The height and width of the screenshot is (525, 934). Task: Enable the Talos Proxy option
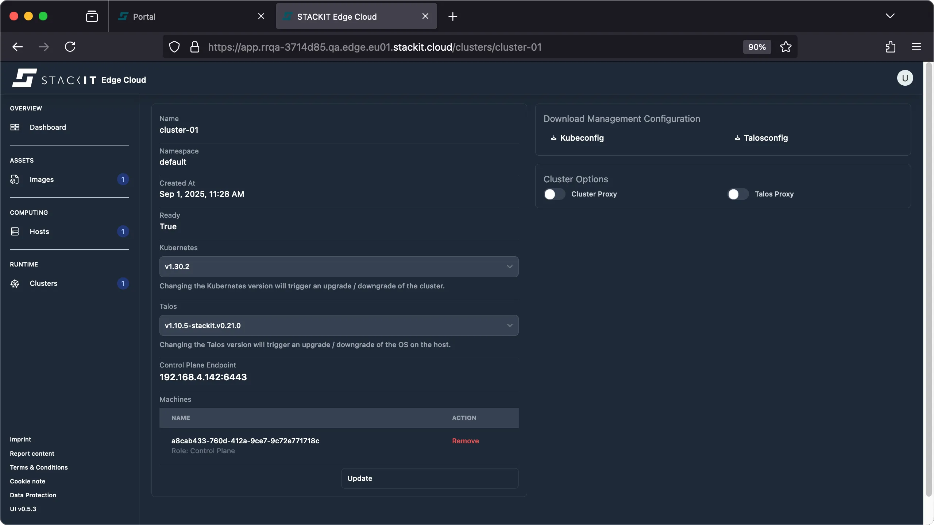click(737, 194)
